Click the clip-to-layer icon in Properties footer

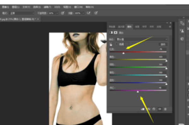pyautogui.click(x=143, y=109)
